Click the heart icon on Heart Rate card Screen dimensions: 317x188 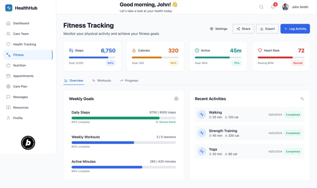tap(260, 50)
